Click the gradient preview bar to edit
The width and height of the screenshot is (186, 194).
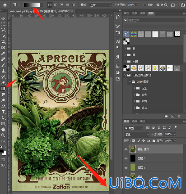[32, 5]
